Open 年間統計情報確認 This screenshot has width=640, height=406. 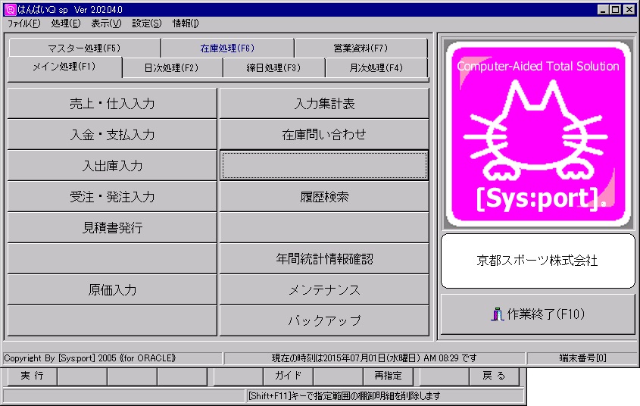point(324,259)
